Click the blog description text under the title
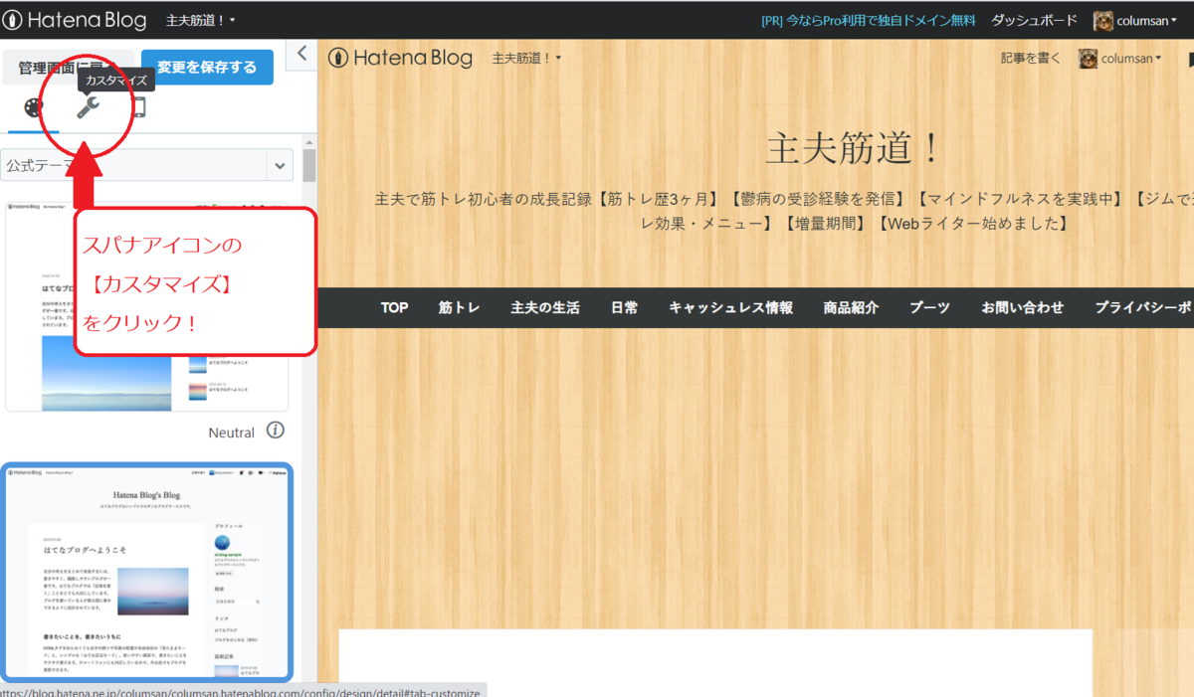This screenshot has height=697, width=1194. [784, 211]
